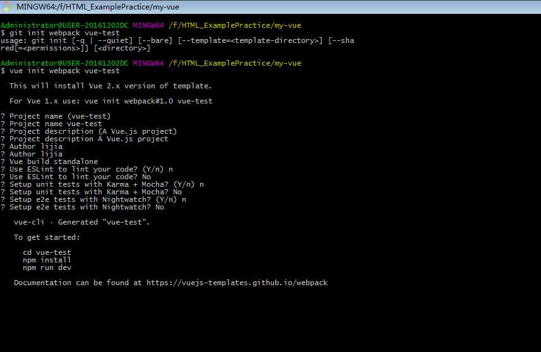
Task: Click 'Setup e2e tests with Nightwatch? No'
Action: pyautogui.click(x=82, y=207)
